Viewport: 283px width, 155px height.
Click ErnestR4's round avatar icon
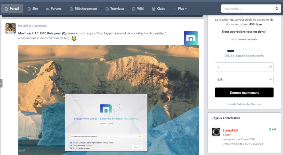click(x=216, y=132)
